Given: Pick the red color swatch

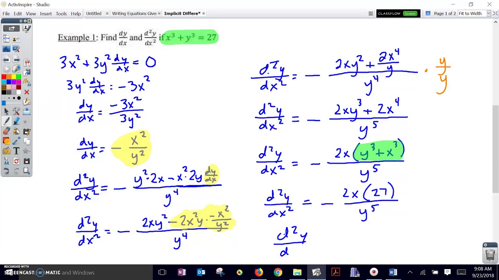Looking at the screenshot, I should [x=4, y=77].
